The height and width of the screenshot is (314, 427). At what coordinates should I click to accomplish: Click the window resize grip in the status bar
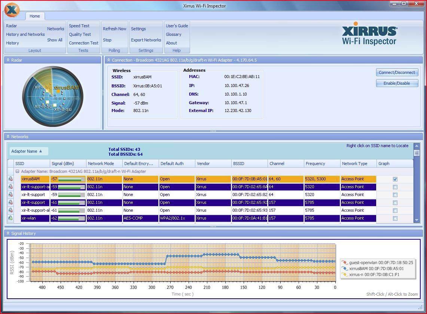(x=420, y=307)
